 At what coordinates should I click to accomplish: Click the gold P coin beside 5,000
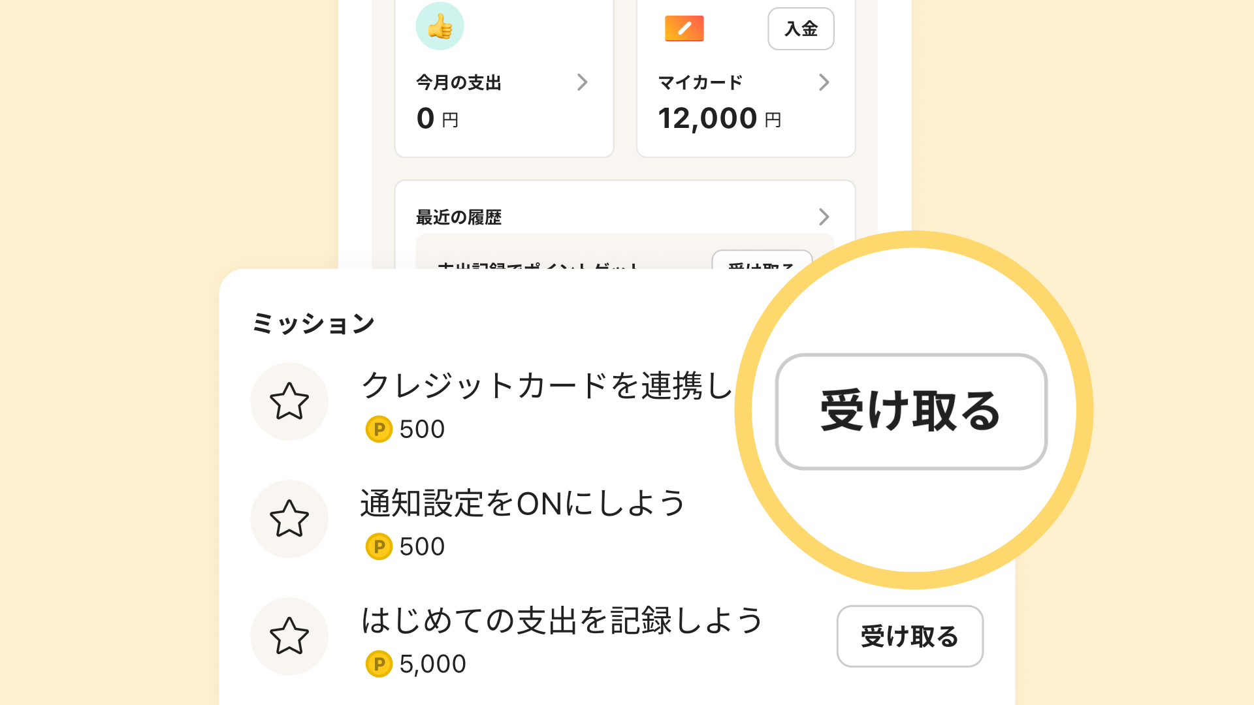click(x=379, y=665)
